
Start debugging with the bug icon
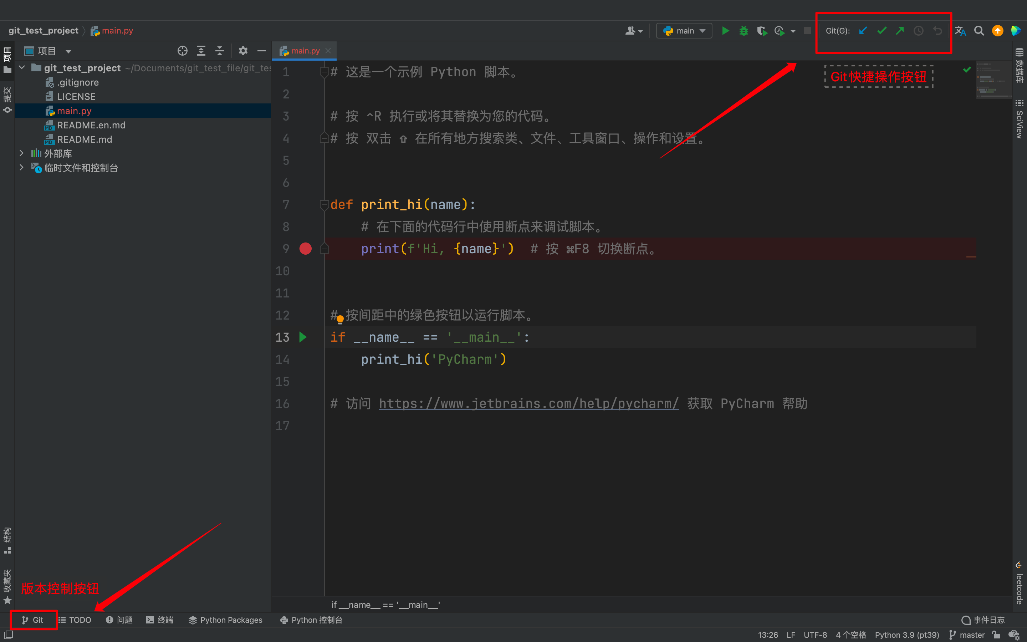click(744, 31)
